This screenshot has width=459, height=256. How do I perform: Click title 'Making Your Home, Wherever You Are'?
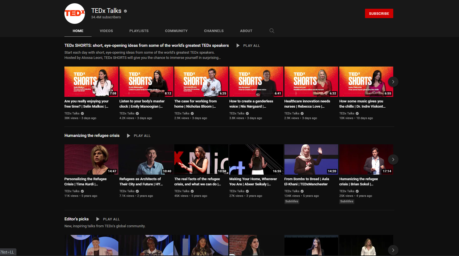[x=253, y=182]
